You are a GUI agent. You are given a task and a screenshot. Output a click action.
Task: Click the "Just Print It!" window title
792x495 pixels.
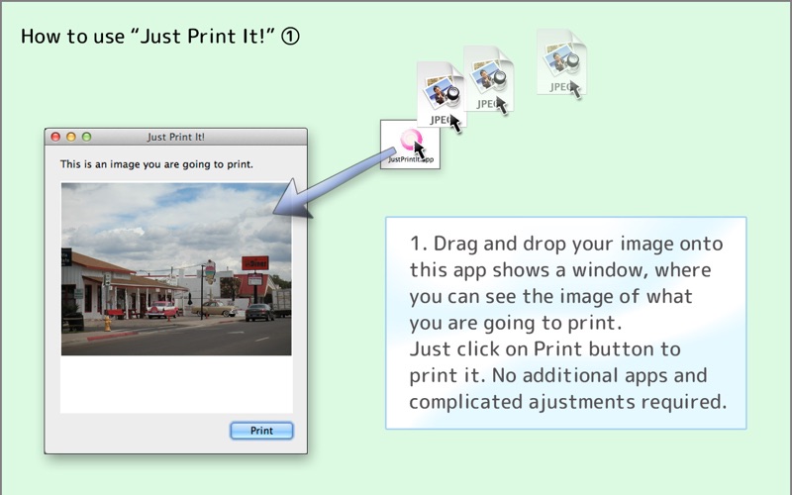pos(176,137)
